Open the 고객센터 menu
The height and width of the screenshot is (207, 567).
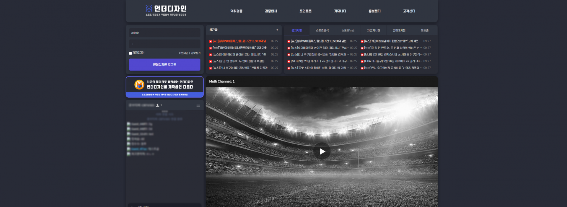409,11
